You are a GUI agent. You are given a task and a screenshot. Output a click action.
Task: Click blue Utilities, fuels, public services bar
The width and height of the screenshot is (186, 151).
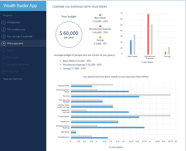(92, 107)
